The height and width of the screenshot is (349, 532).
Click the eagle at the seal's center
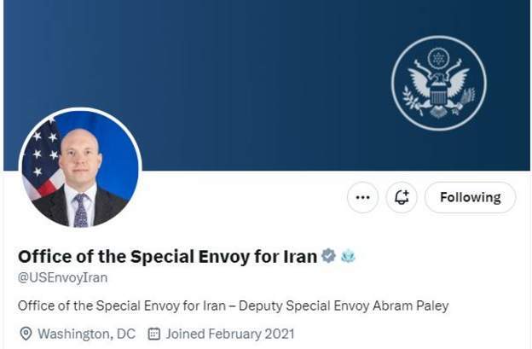(438, 85)
